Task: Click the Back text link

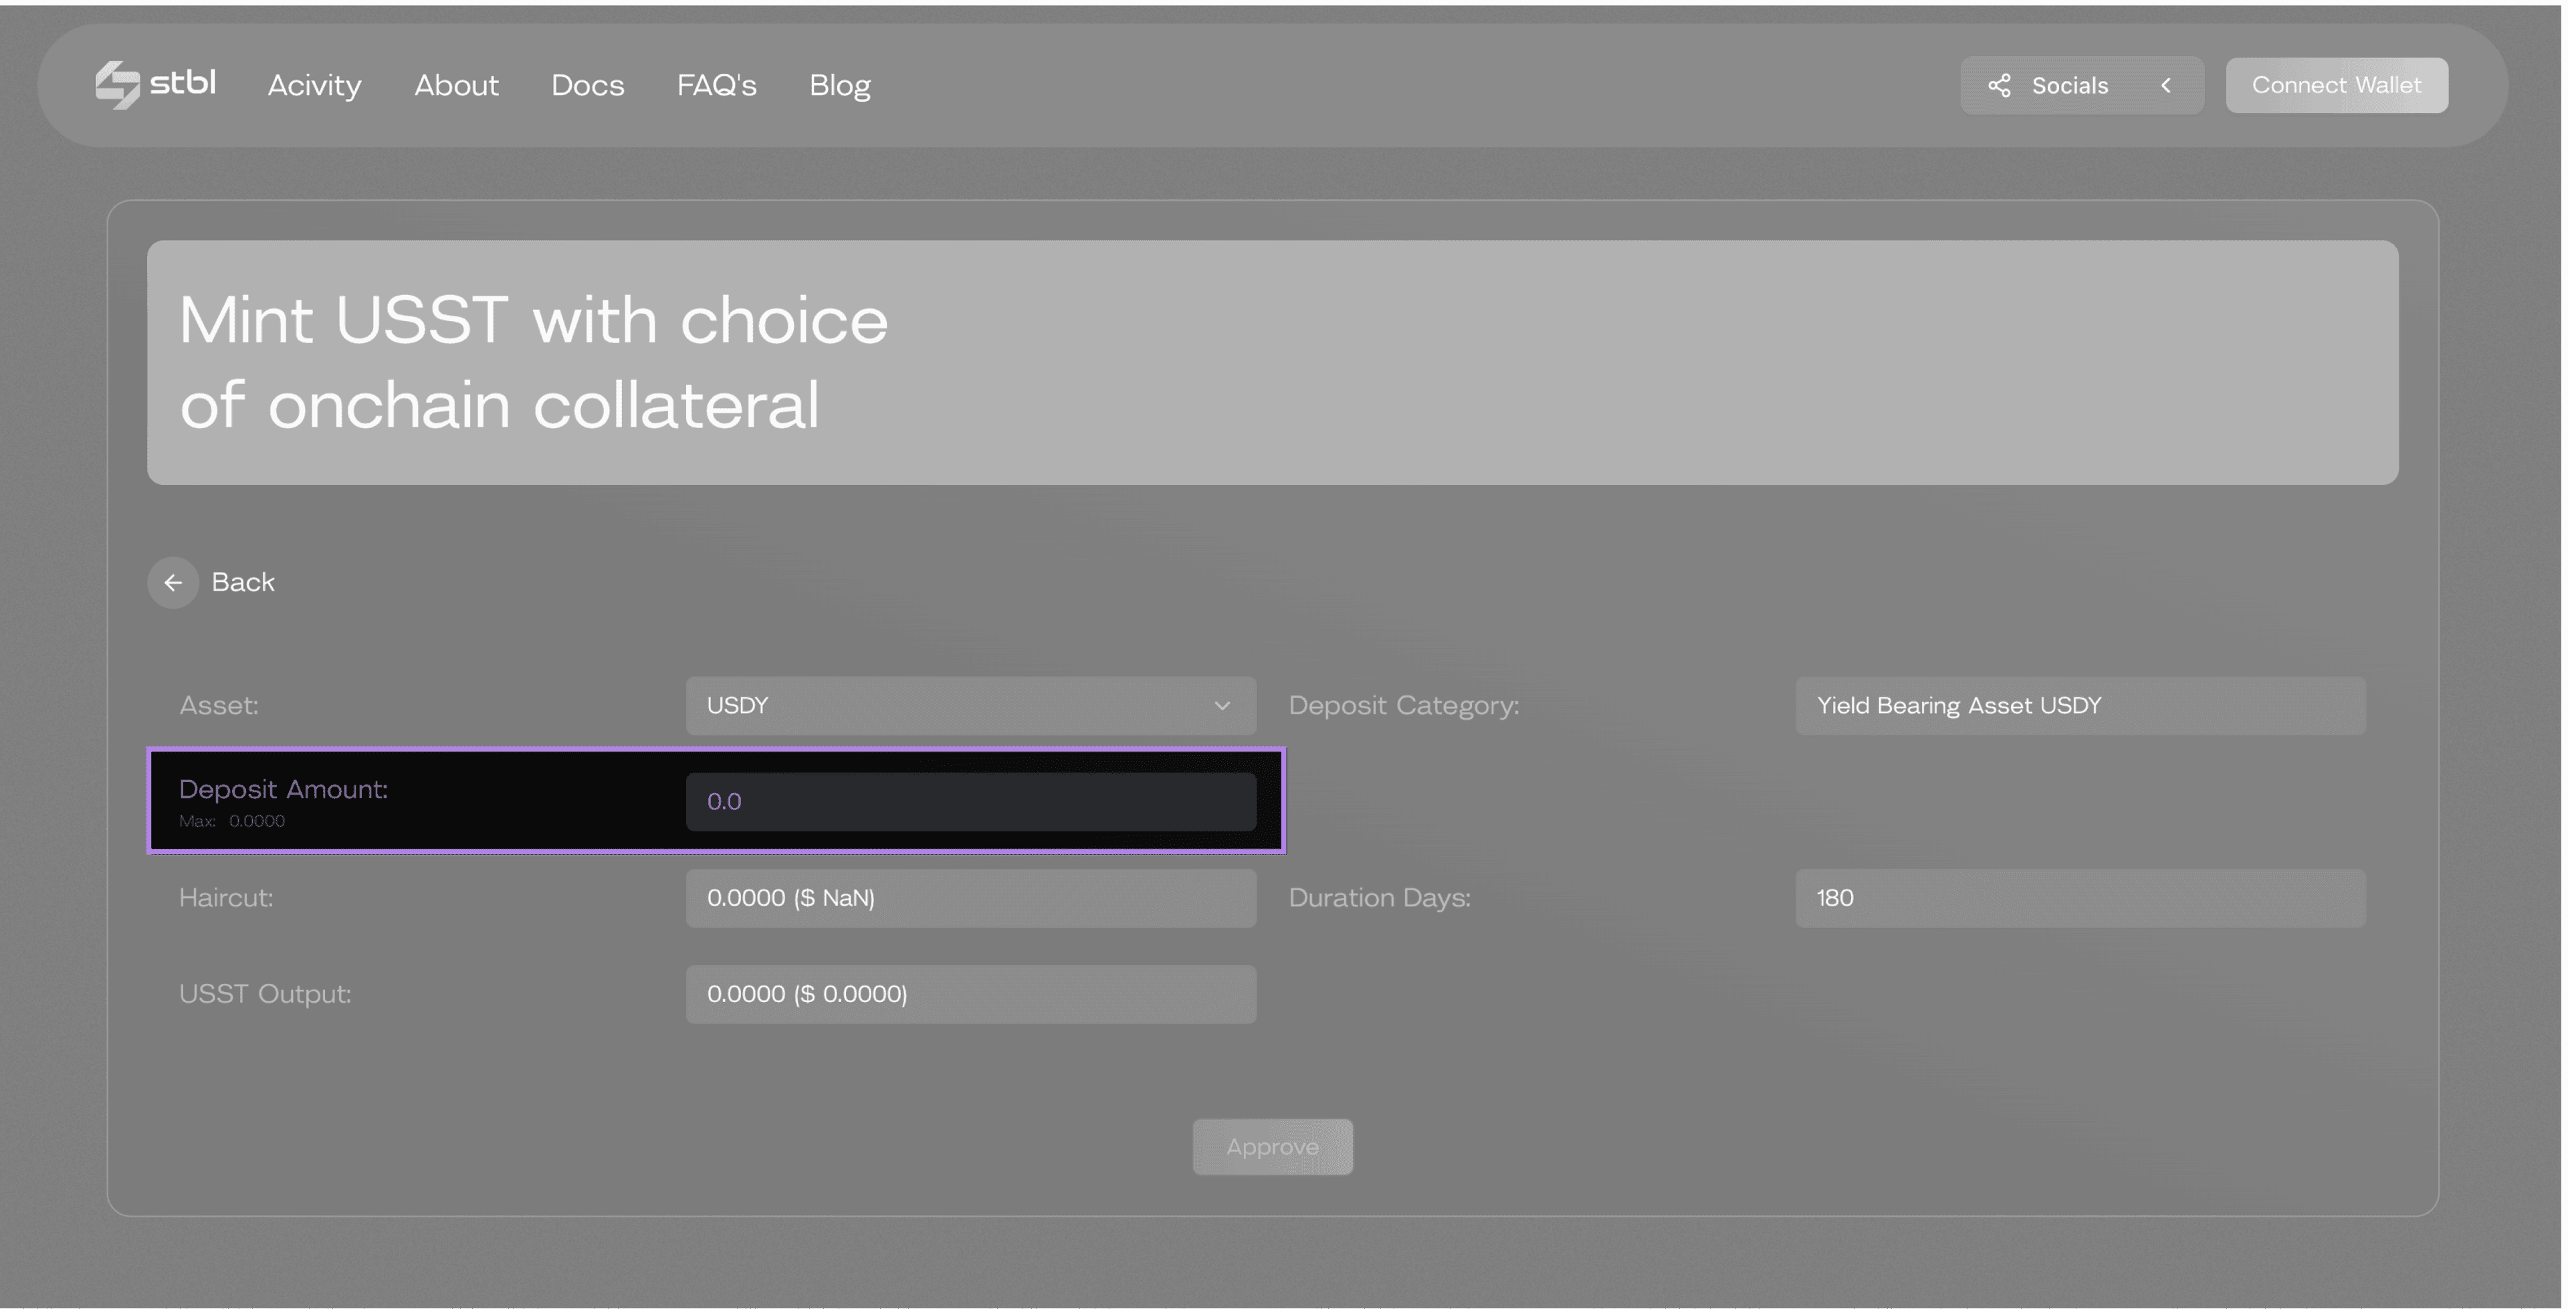Action: (x=242, y=582)
